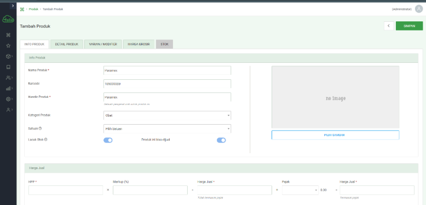Open the Pilih Satuan dropdown
The height and width of the screenshot is (205, 426).
(x=167, y=129)
